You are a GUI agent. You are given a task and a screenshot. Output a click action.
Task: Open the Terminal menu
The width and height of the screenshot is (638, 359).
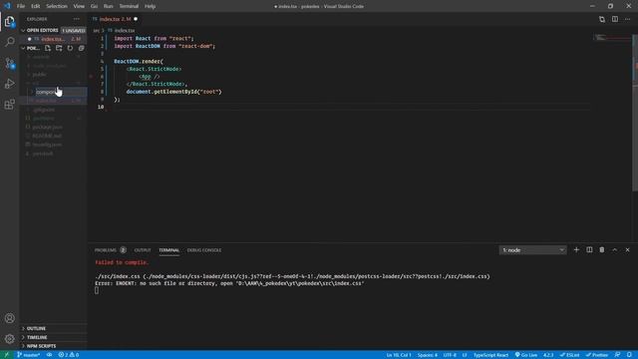(x=129, y=6)
